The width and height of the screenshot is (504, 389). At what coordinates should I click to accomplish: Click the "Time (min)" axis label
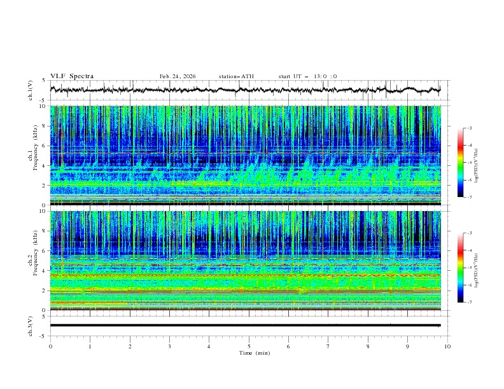pyautogui.click(x=255, y=353)
